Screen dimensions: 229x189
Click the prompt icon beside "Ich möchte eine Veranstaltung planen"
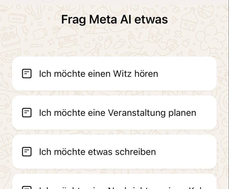pos(26,113)
